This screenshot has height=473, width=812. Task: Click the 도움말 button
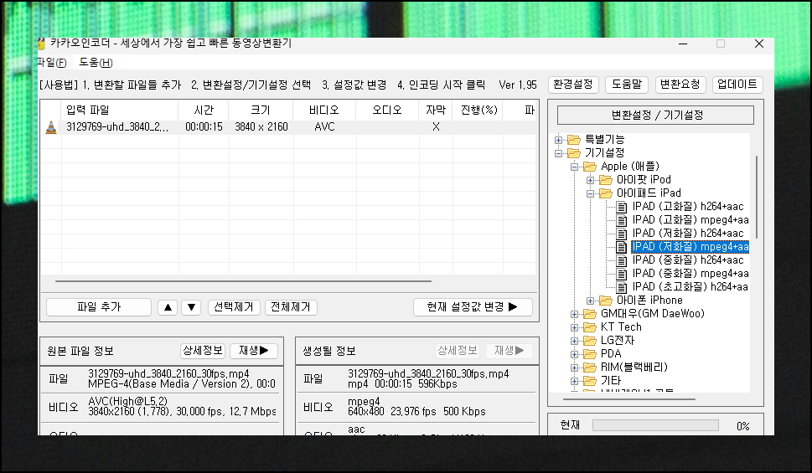point(627,85)
